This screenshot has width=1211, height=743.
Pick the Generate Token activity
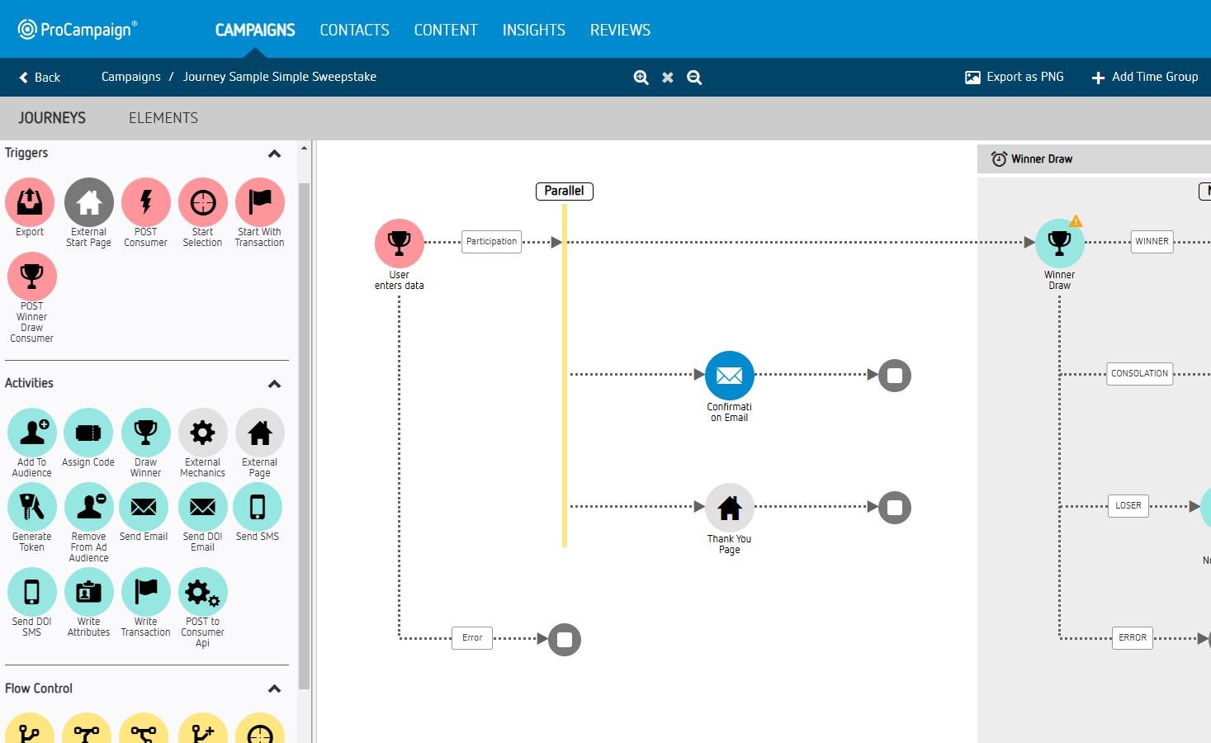coord(32,507)
